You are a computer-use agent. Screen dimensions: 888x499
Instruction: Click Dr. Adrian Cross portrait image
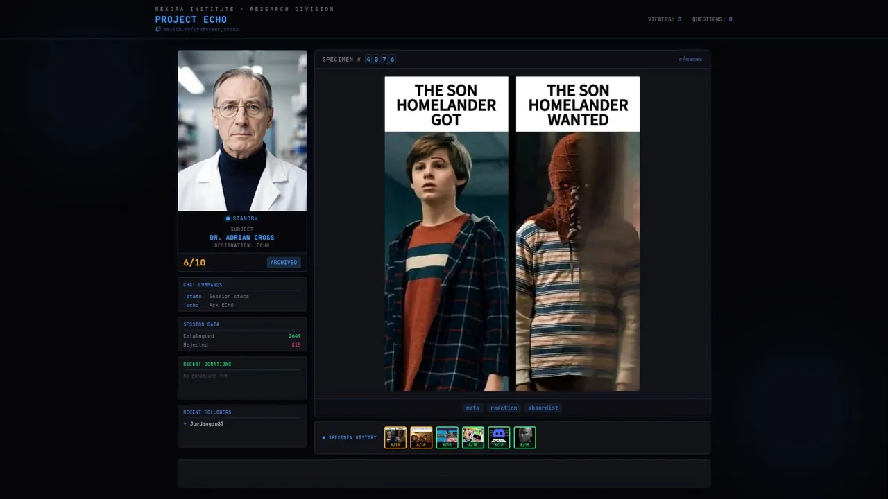click(242, 130)
